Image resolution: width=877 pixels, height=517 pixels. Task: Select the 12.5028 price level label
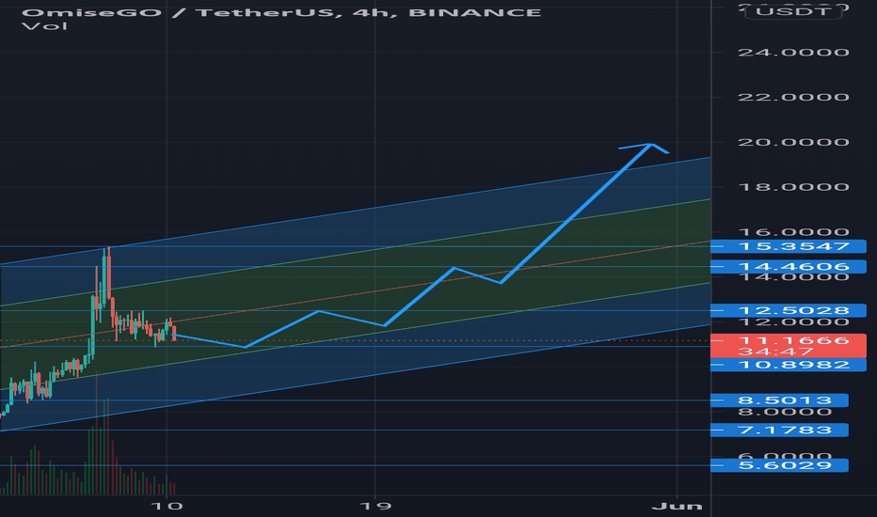(x=788, y=311)
